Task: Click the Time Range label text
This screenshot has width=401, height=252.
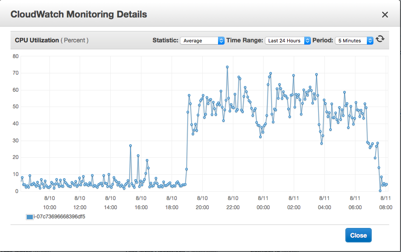Action: click(x=244, y=40)
